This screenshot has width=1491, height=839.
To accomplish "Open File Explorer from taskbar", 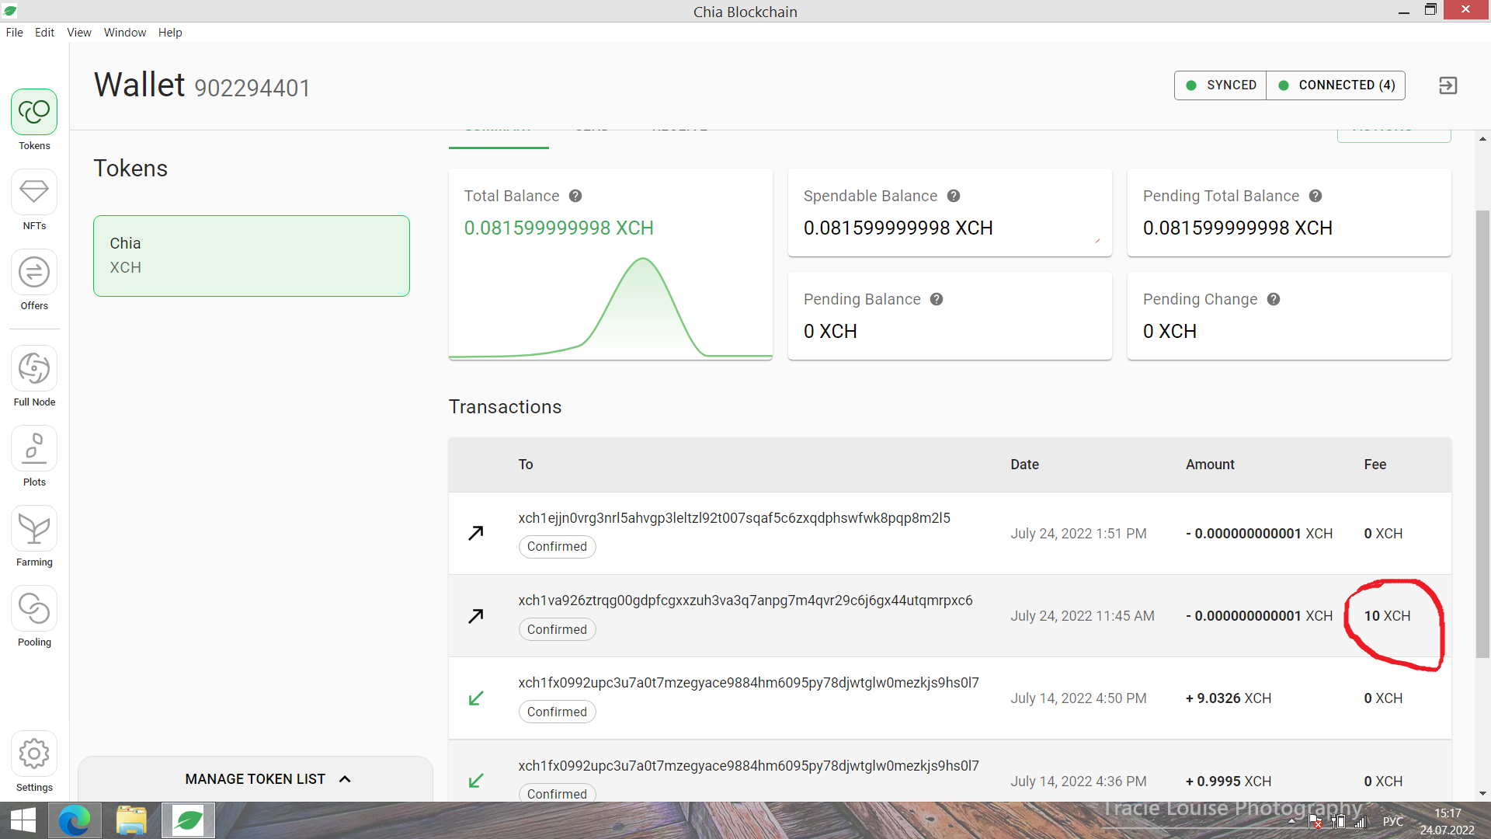I will tap(131, 820).
